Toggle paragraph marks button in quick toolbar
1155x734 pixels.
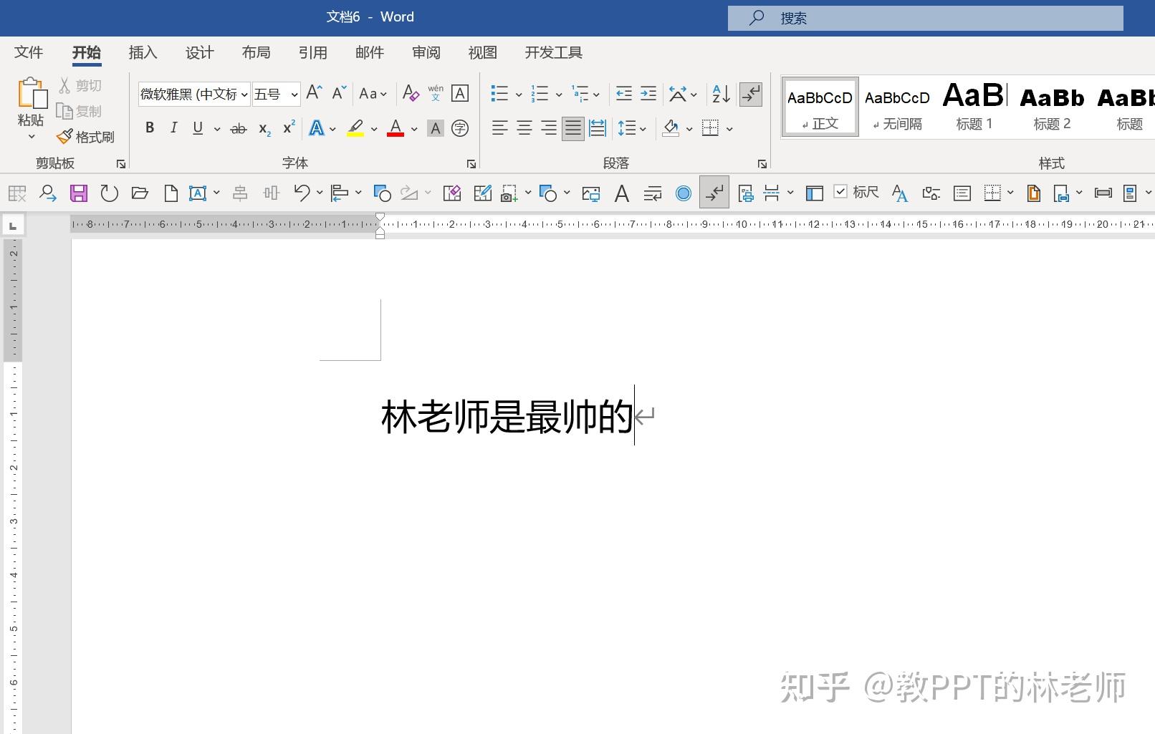click(714, 193)
